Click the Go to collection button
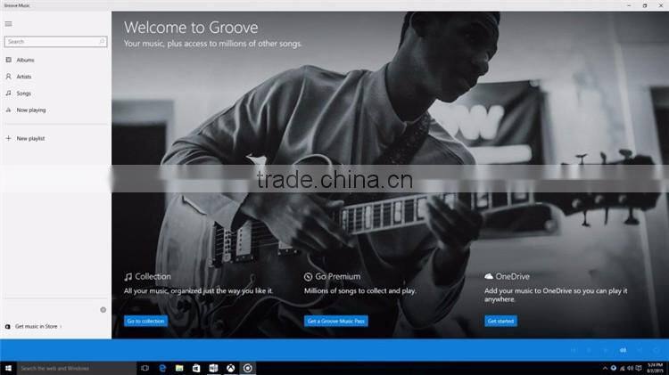669x375 pixels. (146, 321)
